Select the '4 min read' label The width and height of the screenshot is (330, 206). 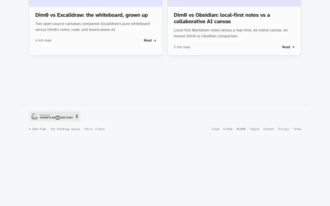44,40
